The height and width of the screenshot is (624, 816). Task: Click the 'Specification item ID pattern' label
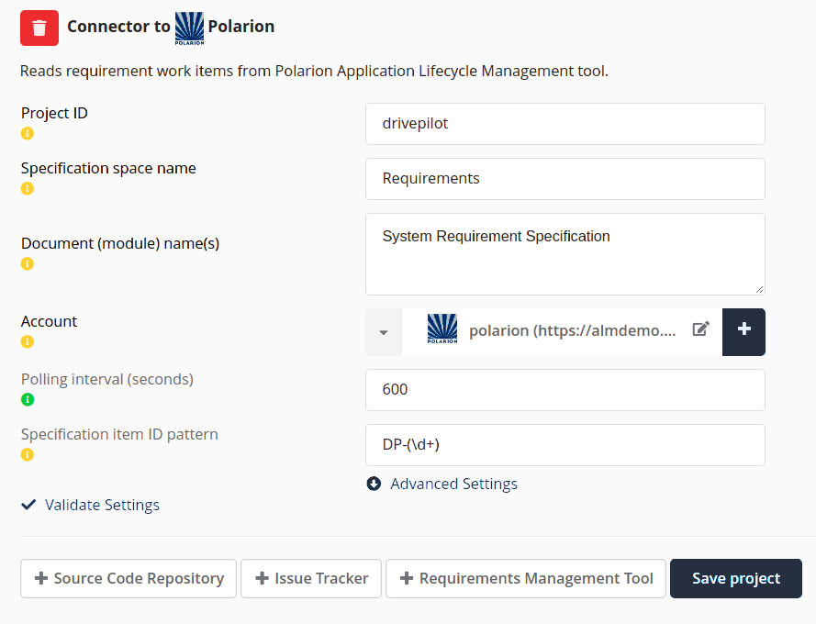[119, 434]
